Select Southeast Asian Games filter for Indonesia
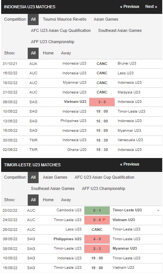 click(x=120, y=30)
